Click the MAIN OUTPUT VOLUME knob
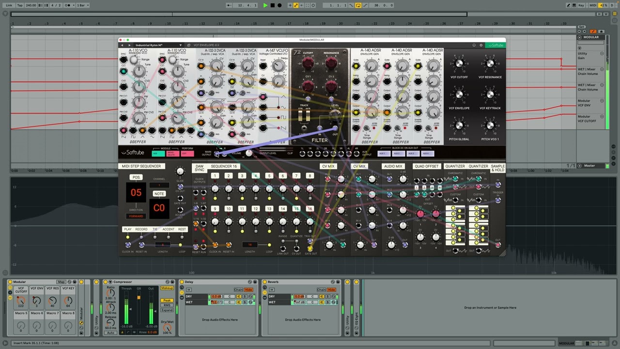 (249, 153)
